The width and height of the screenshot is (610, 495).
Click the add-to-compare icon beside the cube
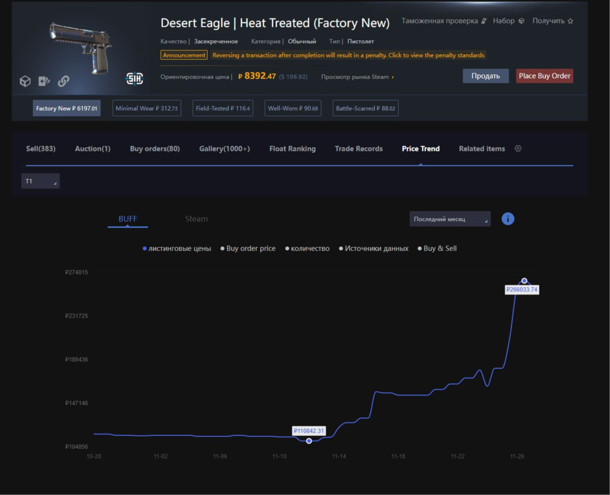pyautogui.click(x=44, y=81)
